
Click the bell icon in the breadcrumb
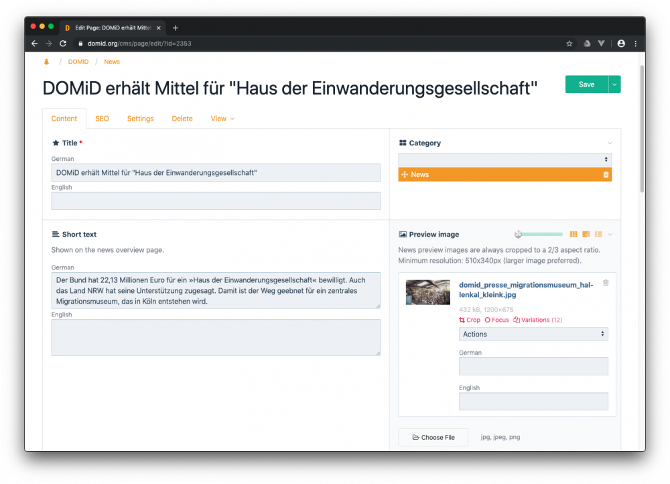pyautogui.click(x=46, y=61)
